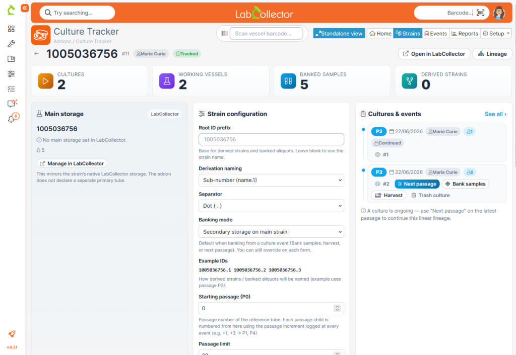Open the Derivation naming dropdown
The width and height of the screenshot is (516, 355).
tap(271, 180)
